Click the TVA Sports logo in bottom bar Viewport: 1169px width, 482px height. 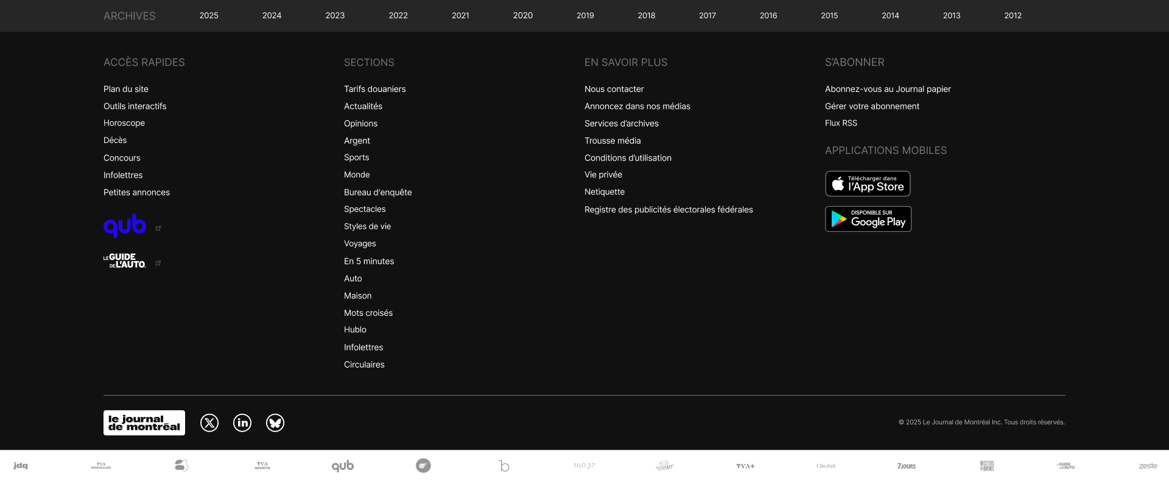[x=262, y=466]
